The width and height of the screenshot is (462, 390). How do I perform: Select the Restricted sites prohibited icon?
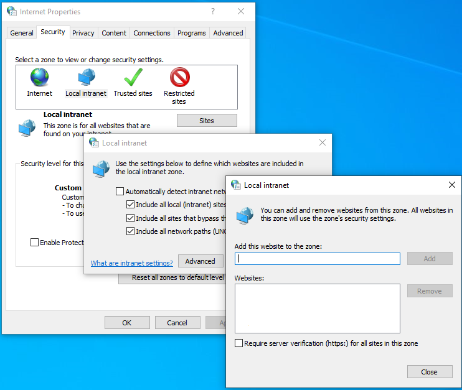(180, 77)
